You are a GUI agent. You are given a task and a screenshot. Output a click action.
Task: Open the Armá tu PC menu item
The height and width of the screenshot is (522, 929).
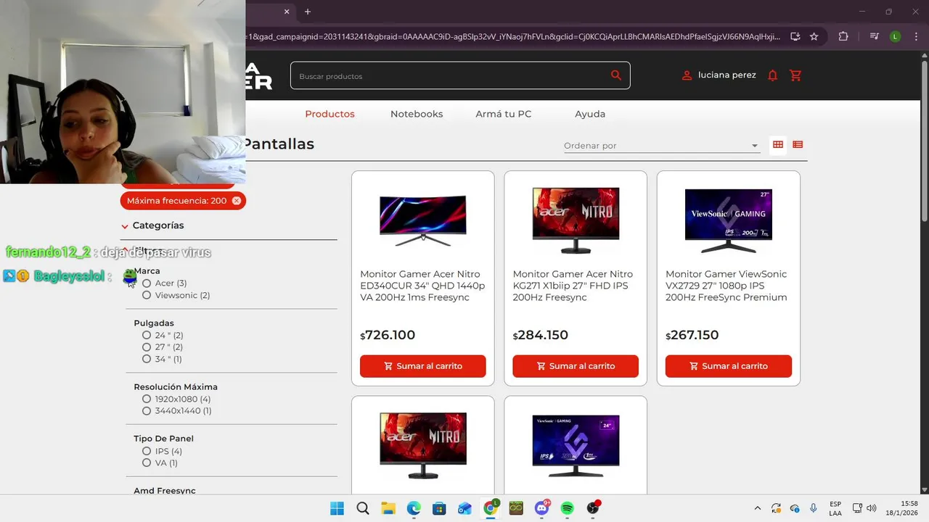[x=504, y=114]
